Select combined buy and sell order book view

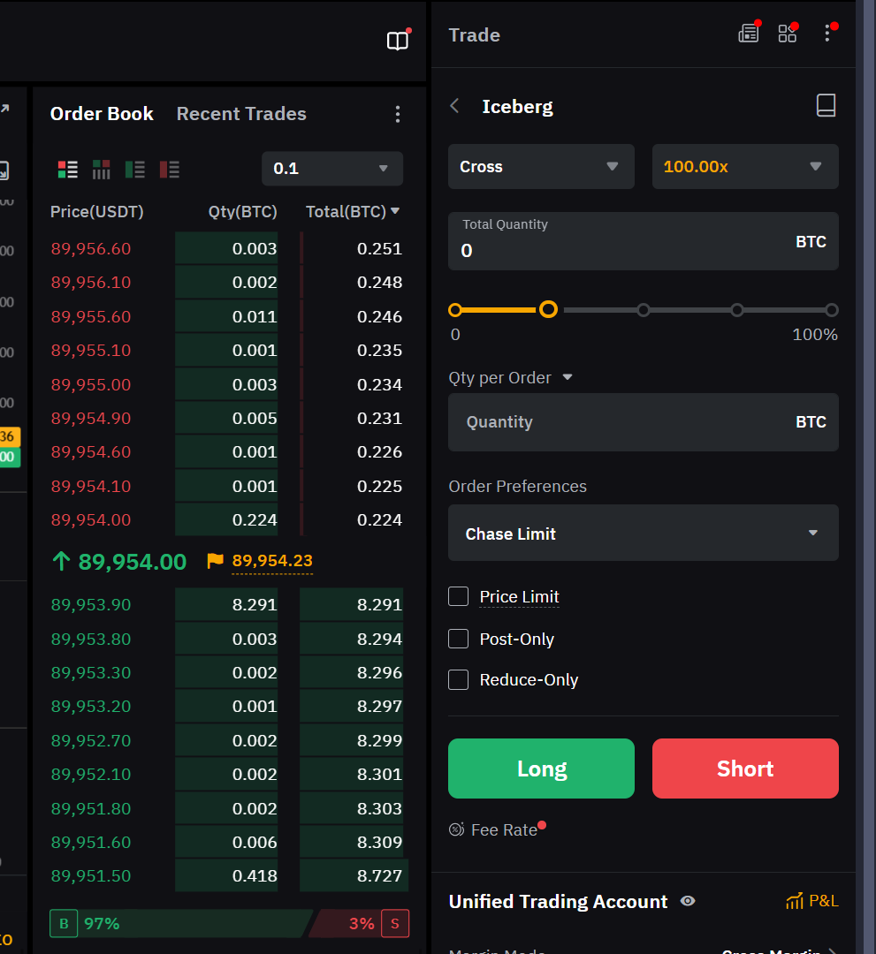(x=67, y=169)
